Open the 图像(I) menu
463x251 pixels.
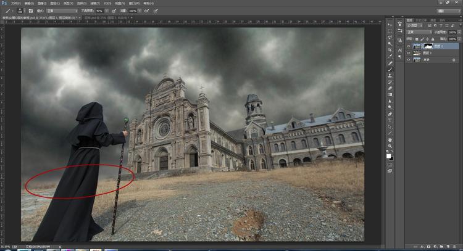[42, 3]
